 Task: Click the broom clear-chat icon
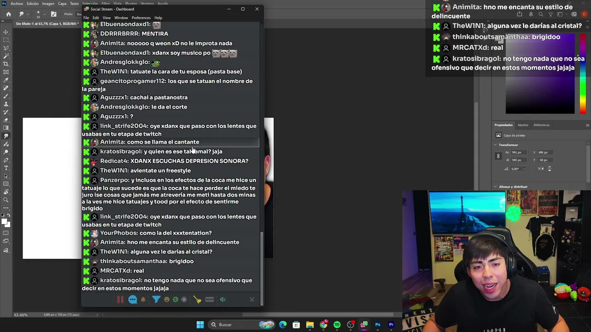click(x=198, y=300)
